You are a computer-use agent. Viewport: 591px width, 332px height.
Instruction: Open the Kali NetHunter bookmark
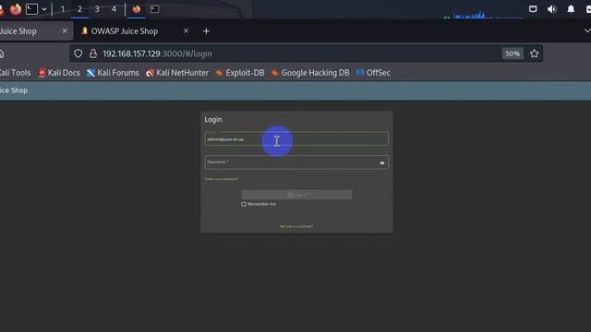[177, 73]
